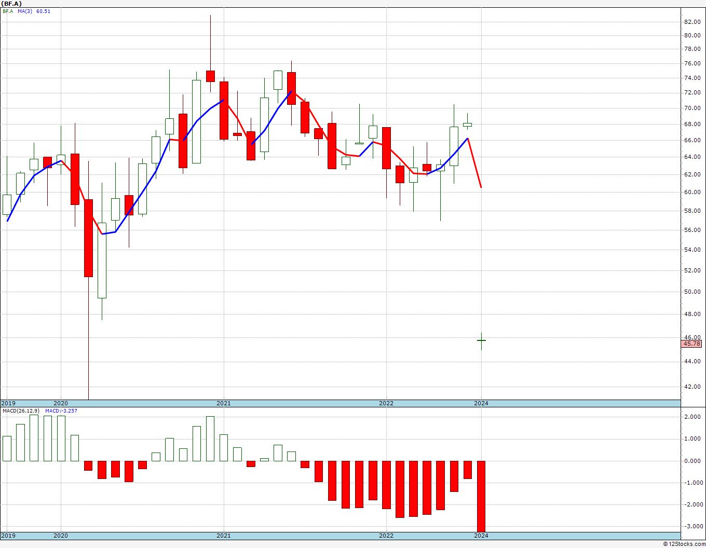The image size is (706, 548).
Task: Select the 0.000 MACD axis label
Action: tap(693, 461)
